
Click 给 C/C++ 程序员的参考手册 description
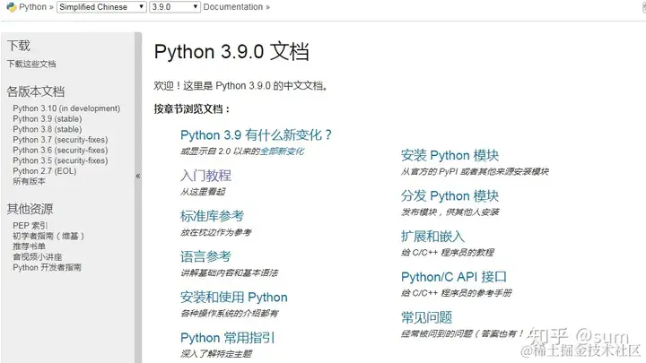pyautogui.click(x=457, y=293)
